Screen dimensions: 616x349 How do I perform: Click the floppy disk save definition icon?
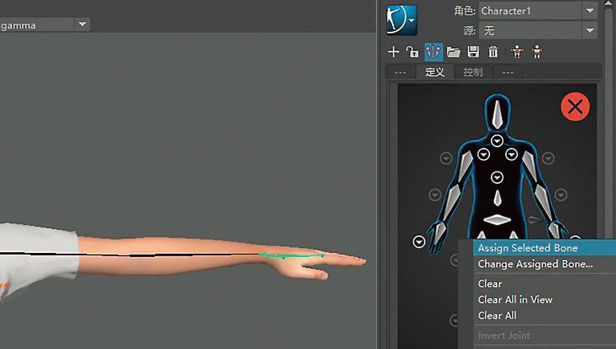(473, 52)
